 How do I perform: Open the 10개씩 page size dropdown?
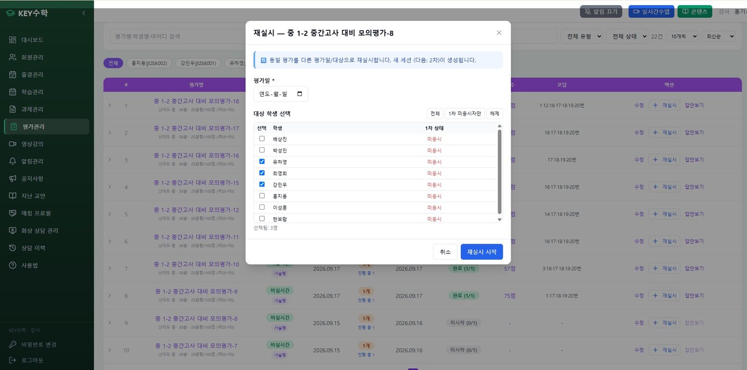point(683,36)
